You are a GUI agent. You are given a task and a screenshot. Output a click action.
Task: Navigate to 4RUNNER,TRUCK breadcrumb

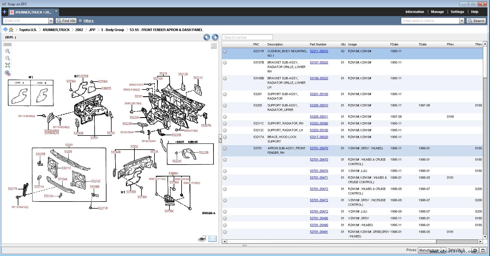[56, 30]
